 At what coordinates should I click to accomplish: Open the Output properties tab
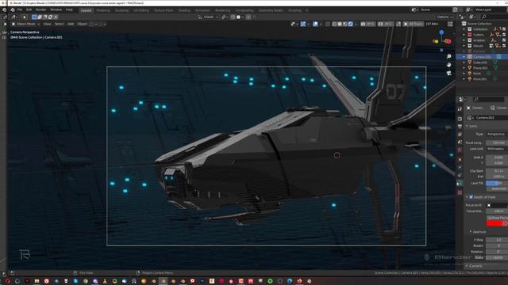pos(460,127)
